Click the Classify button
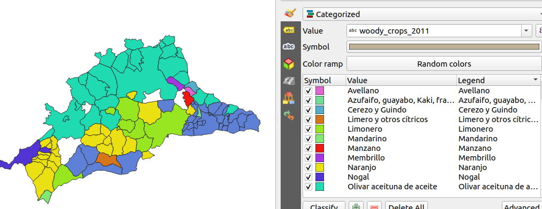This screenshot has width=542, height=209. click(x=324, y=206)
